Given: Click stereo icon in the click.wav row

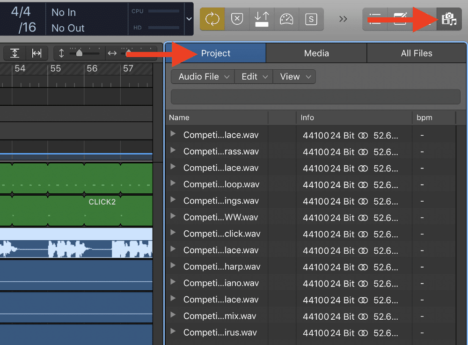Looking at the screenshot, I should (x=363, y=234).
